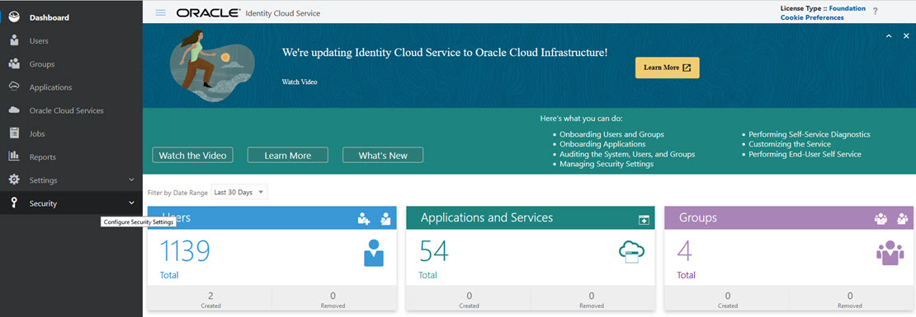Open Applications in the sidebar
Viewport: 916px width, 317px height.
(51, 87)
